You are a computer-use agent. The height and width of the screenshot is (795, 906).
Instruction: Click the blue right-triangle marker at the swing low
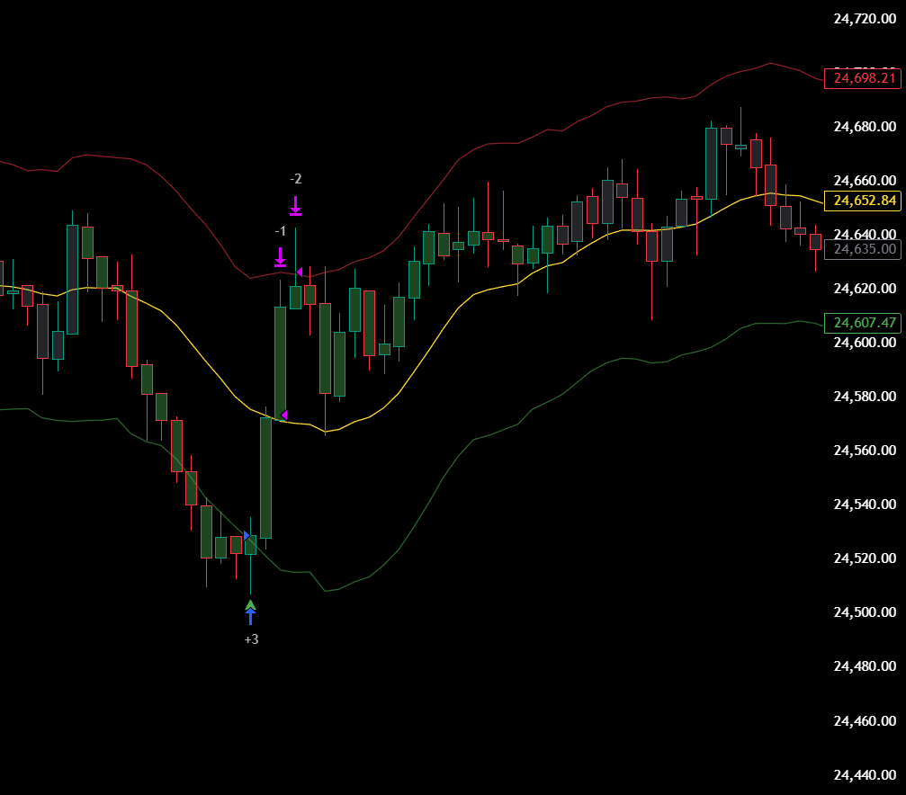[247, 534]
